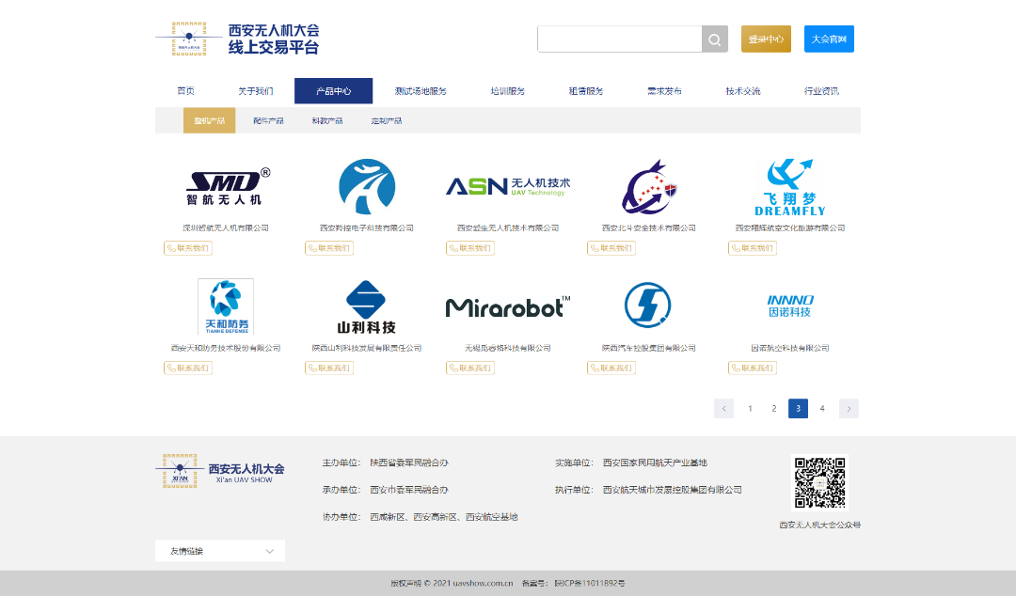This screenshot has width=1016, height=596.
Task: Click the 大会官网 blue button
Action: pyautogui.click(x=829, y=39)
